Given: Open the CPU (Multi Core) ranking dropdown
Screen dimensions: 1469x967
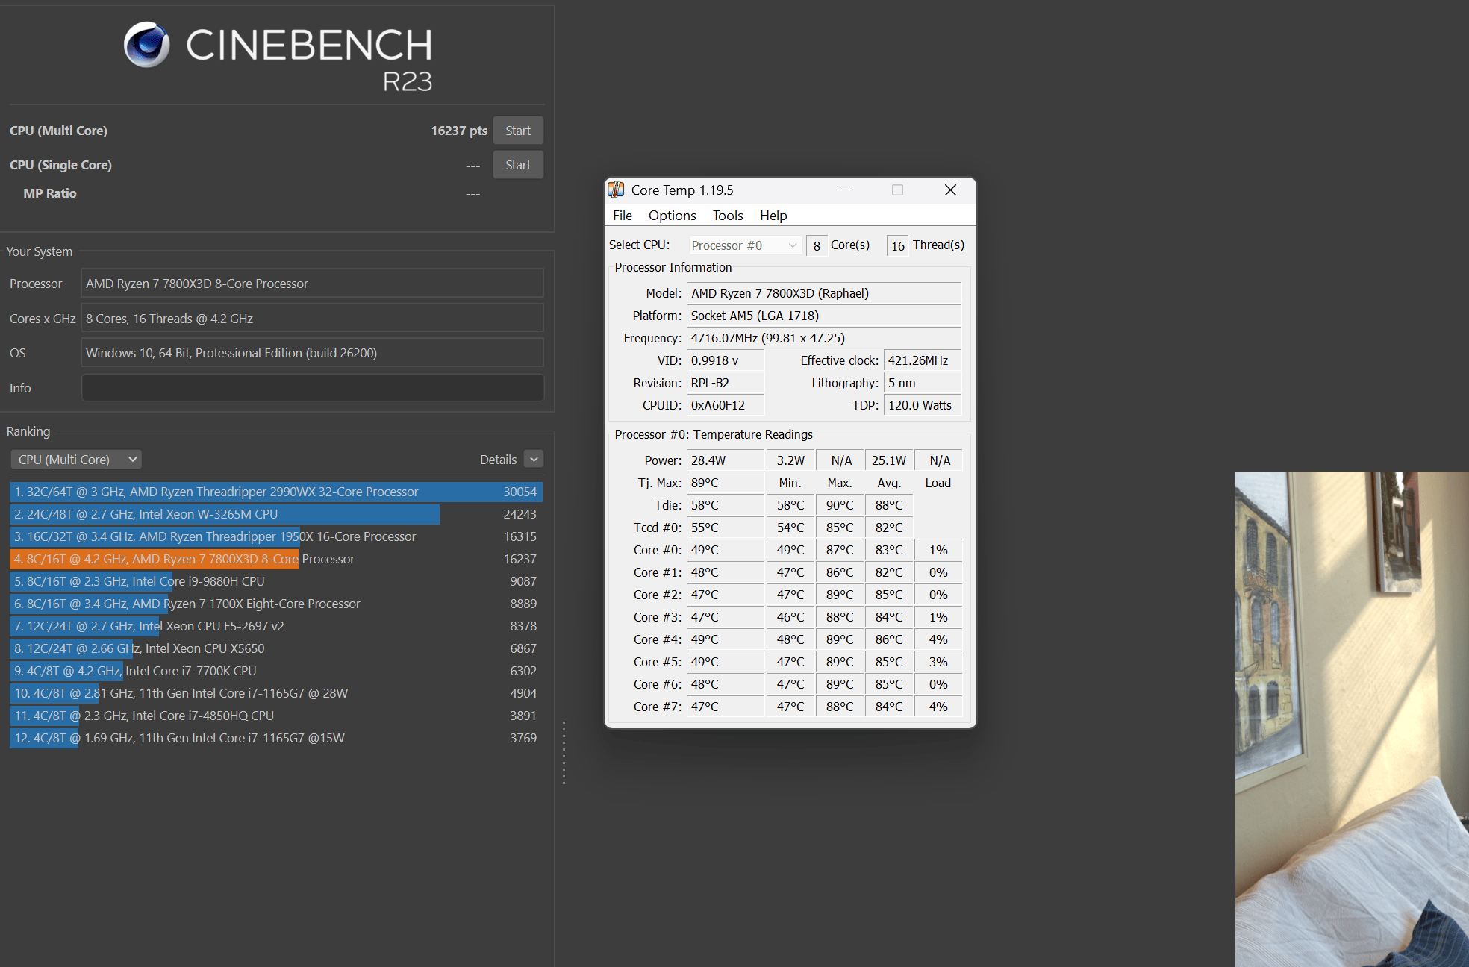Looking at the screenshot, I should tap(76, 460).
